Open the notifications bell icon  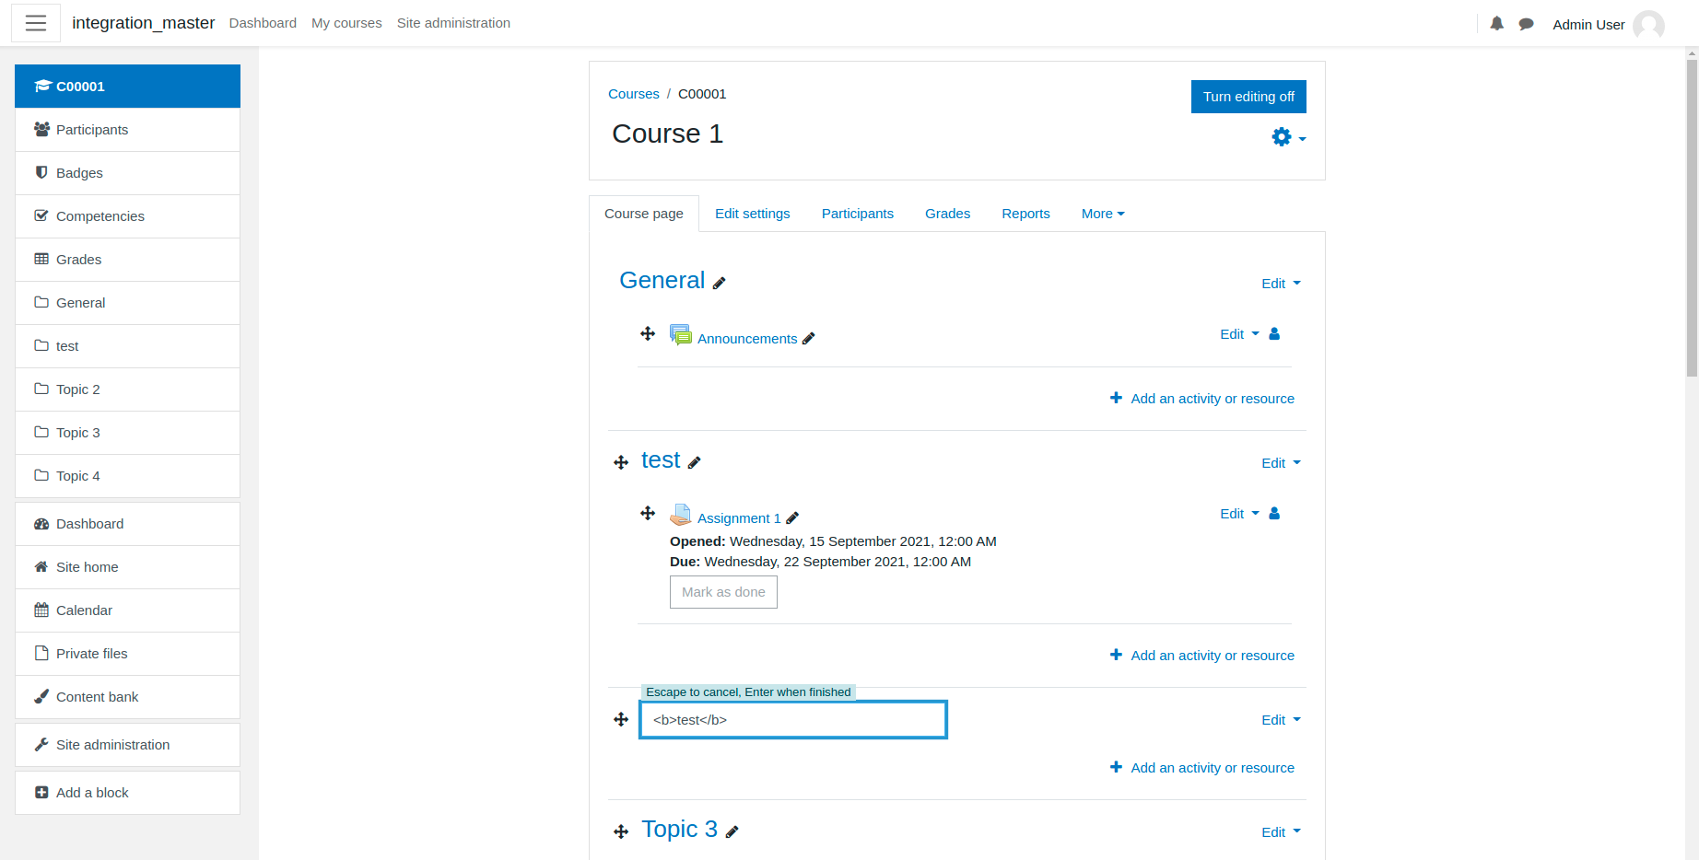point(1496,24)
